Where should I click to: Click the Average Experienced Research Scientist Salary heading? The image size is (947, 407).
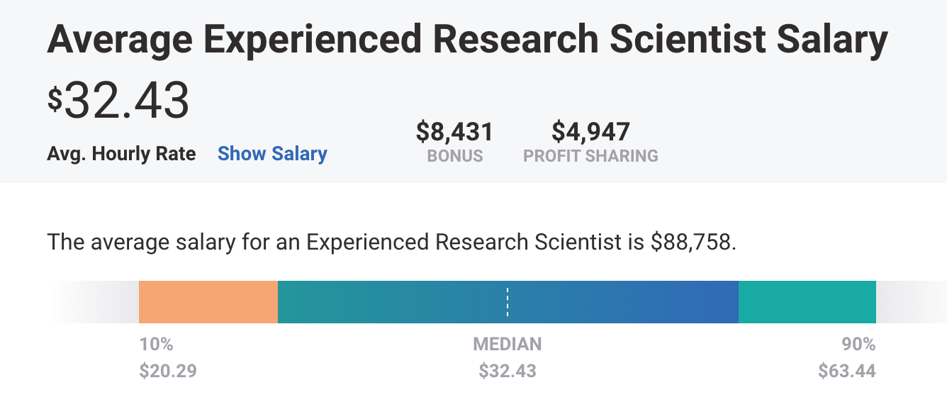click(x=467, y=40)
